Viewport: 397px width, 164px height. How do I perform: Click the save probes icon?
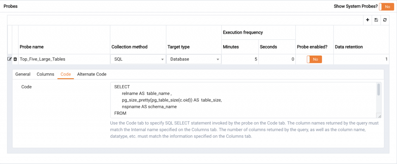click(376, 20)
